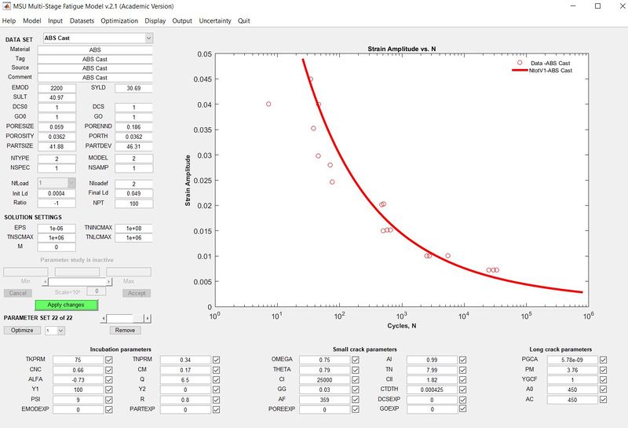
Task: Click the parameter set slider thumb
Action: click(139, 317)
